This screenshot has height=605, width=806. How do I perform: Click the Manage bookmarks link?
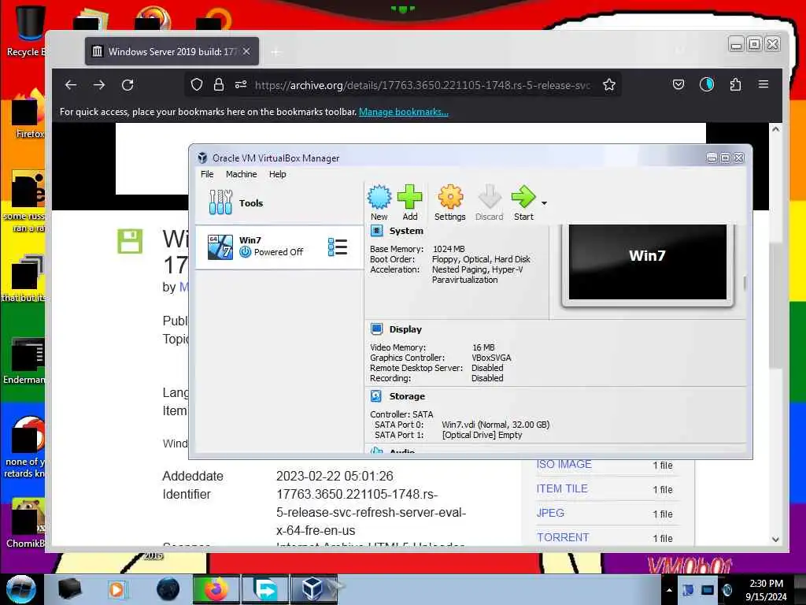[404, 112]
